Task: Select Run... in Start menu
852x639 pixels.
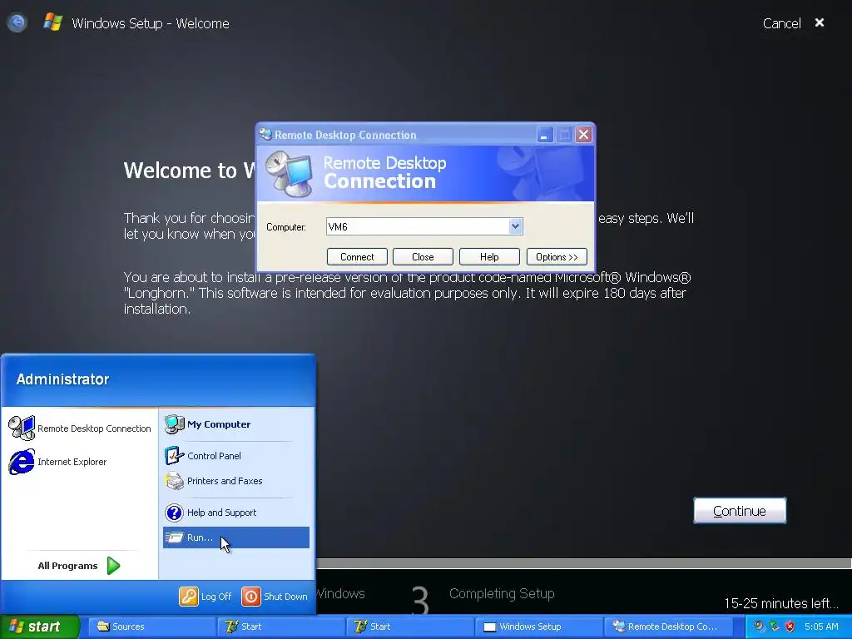Action: (235, 537)
